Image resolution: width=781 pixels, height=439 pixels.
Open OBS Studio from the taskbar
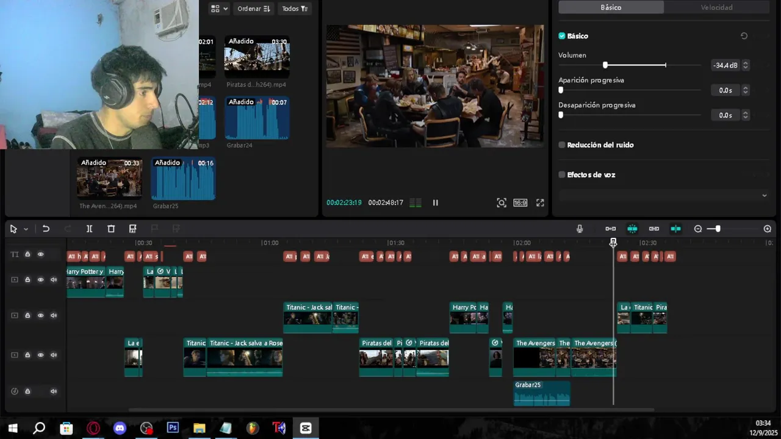point(146,429)
